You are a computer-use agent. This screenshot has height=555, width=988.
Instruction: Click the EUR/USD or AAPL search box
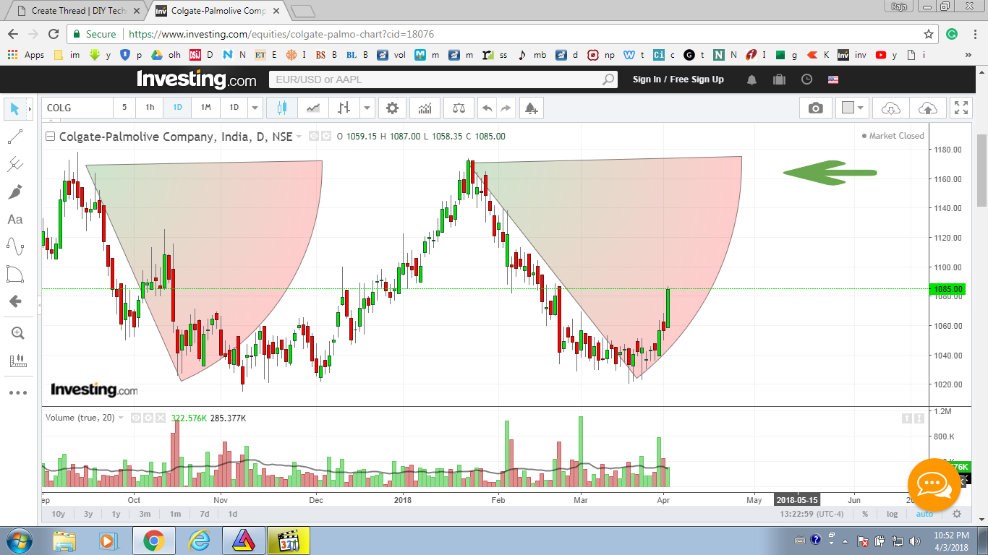coord(443,79)
